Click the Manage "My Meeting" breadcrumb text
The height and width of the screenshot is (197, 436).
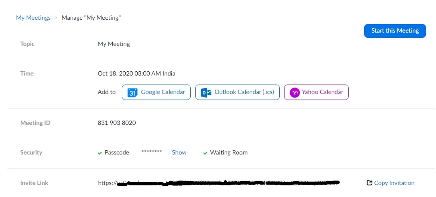[x=91, y=18]
